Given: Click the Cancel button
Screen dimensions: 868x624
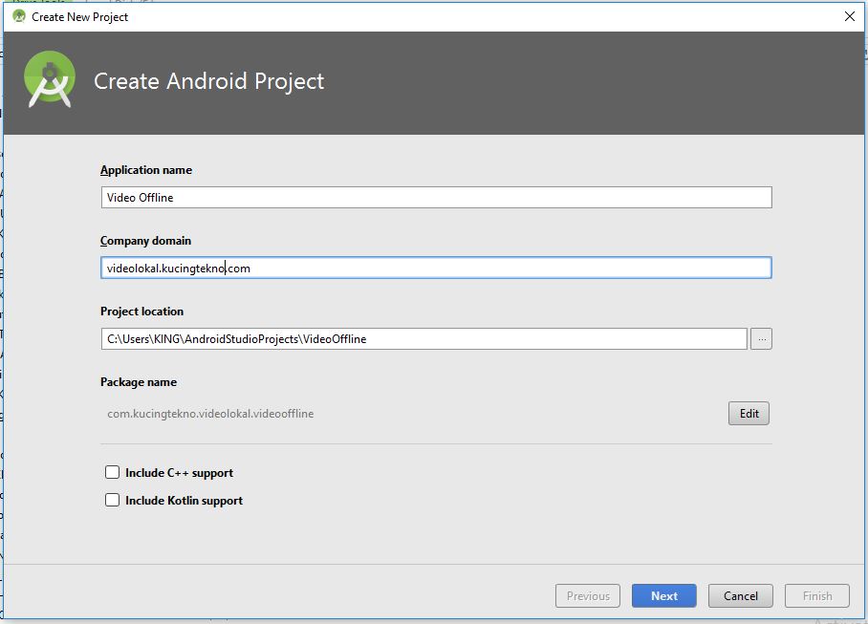Looking at the screenshot, I should click(740, 595).
